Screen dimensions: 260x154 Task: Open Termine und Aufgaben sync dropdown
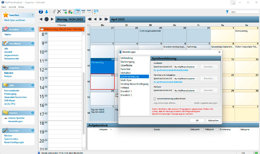coord(186,79)
